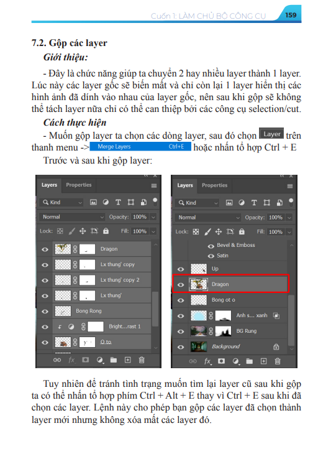Image resolution: width=336 pixels, height=459 pixels.
Task: Hide the Bong Rong layer
Action: (x=45, y=312)
